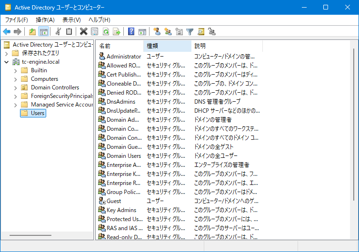
Task: Expand the Computers container
Action: pos(15,79)
